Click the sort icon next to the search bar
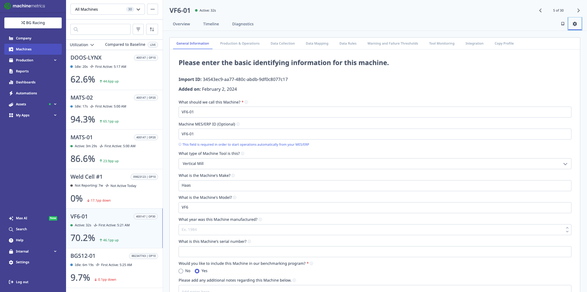Viewport: 587px width, 292px height. (x=152, y=29)
